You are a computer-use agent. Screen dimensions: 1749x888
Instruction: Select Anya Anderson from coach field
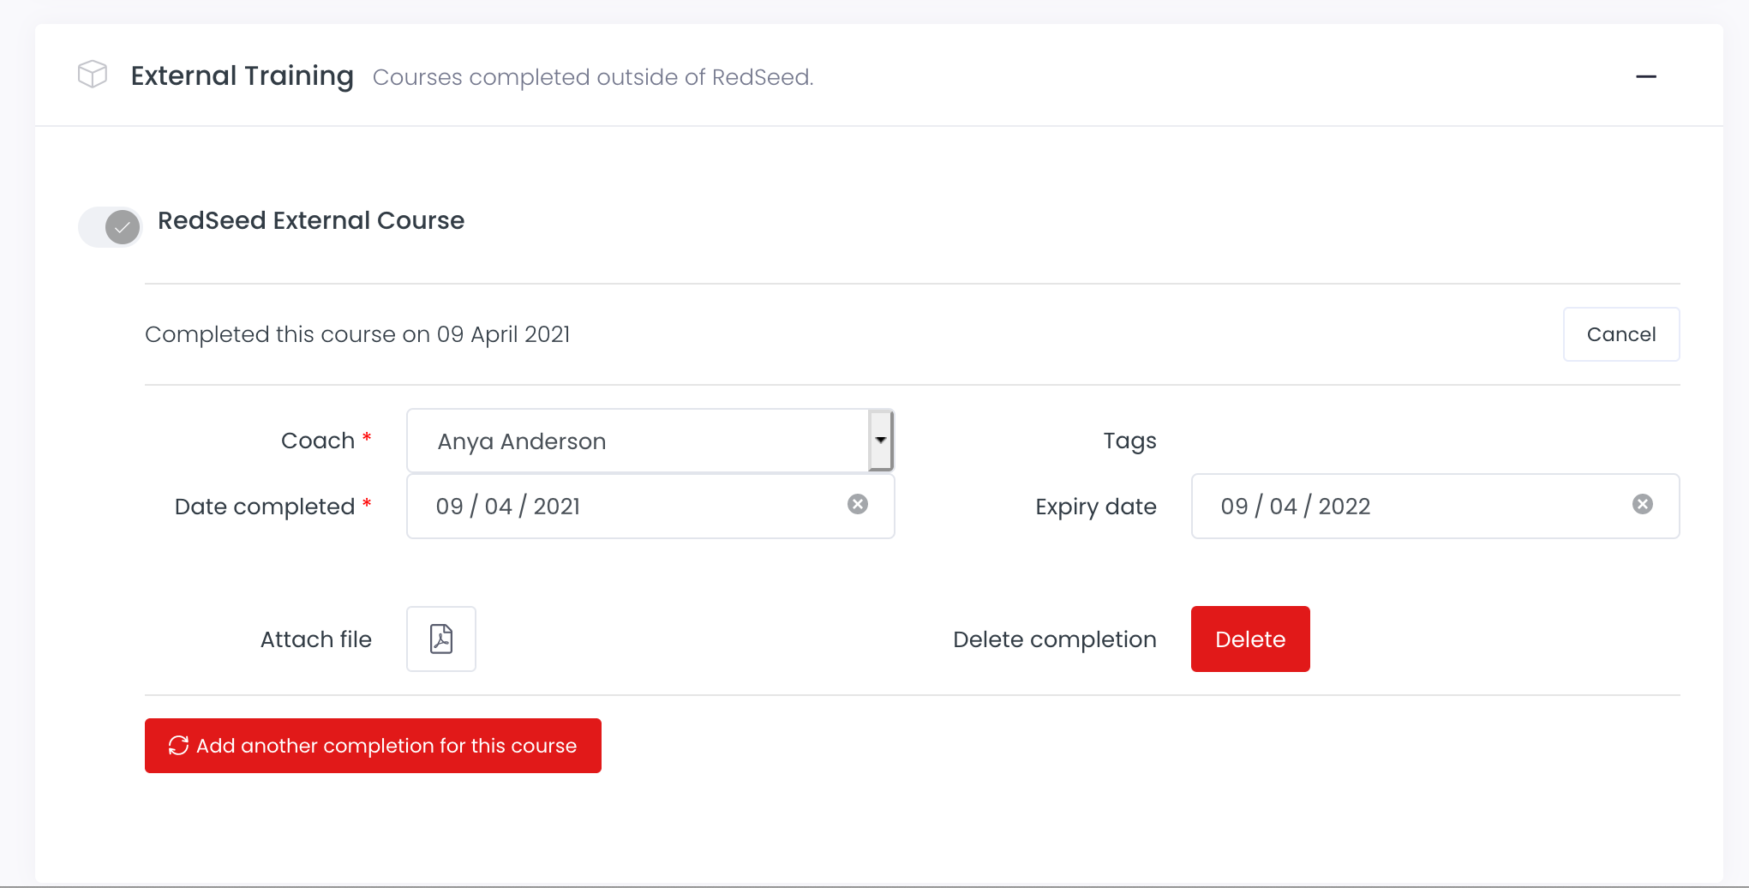pos(650,440)
